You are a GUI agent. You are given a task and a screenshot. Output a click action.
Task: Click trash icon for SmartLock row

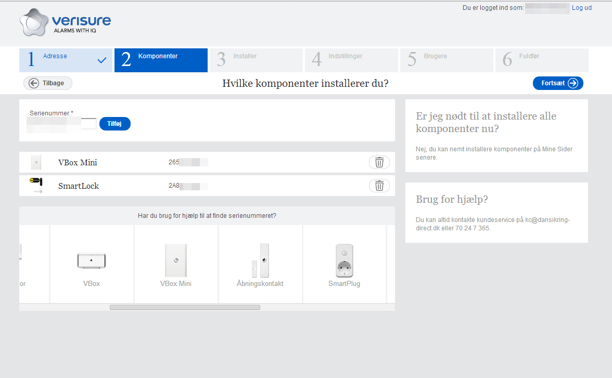(x=379, y=186)
